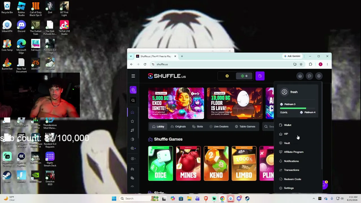Click the fresh username in profile panel
The image size is (361, 203).
pyautogui.click(x=294, y=92)
